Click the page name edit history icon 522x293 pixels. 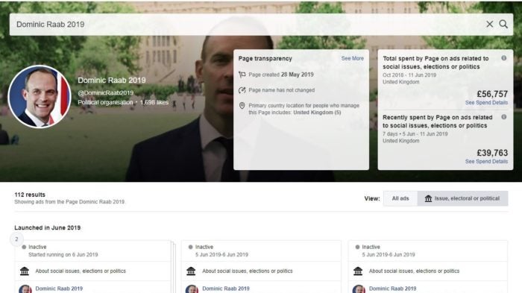point(242,90)
